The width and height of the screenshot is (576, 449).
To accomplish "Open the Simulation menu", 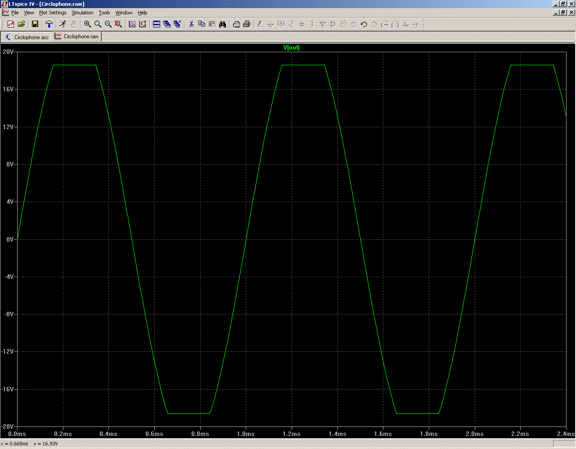I will click(x=83, y=13).
